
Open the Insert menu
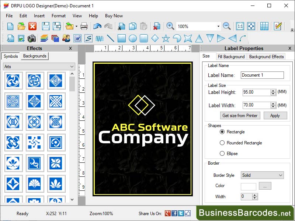[39, 16]
